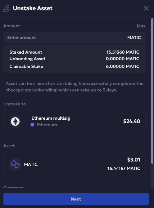
Task: Click the 16.44167 MATIC asset balance
Action: tap(124, 168)
